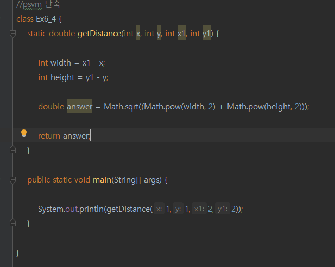
Task: Click 'getDistance' call inside println
Action: (128, 209)
